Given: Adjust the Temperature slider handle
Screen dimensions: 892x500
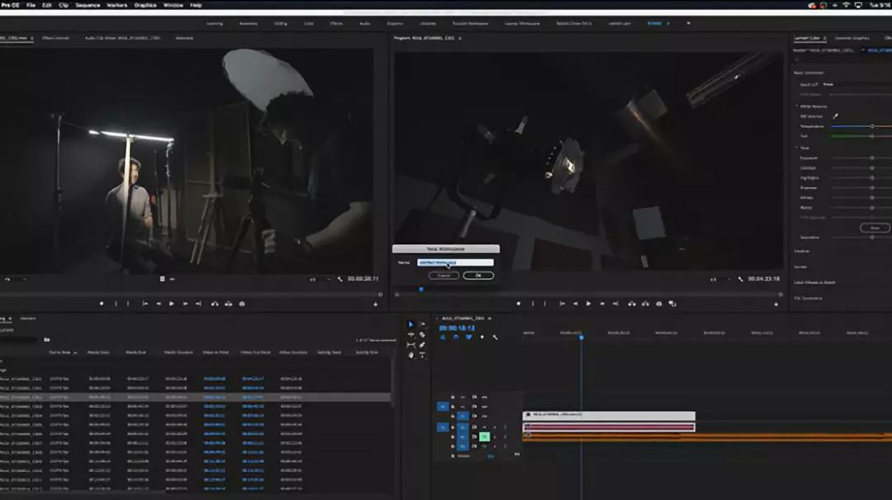Looking at the screenshot, I should tap(871, 126).
